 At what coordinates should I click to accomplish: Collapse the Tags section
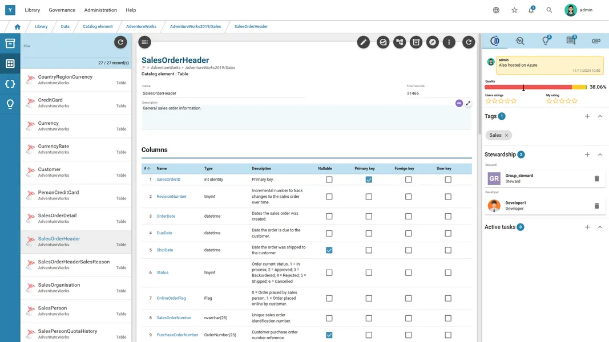click(600, 116)
